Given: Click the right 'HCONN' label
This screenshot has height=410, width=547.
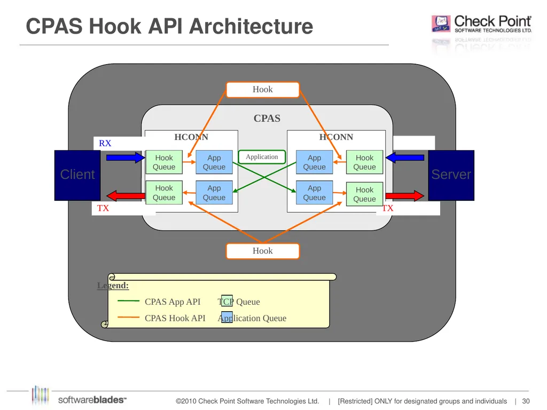Looking at the screenshot, I should coord(337,137).
